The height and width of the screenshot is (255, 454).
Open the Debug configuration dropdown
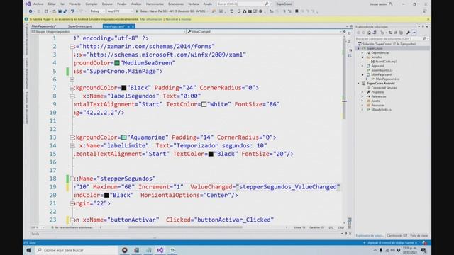click(x=97, y=11)
